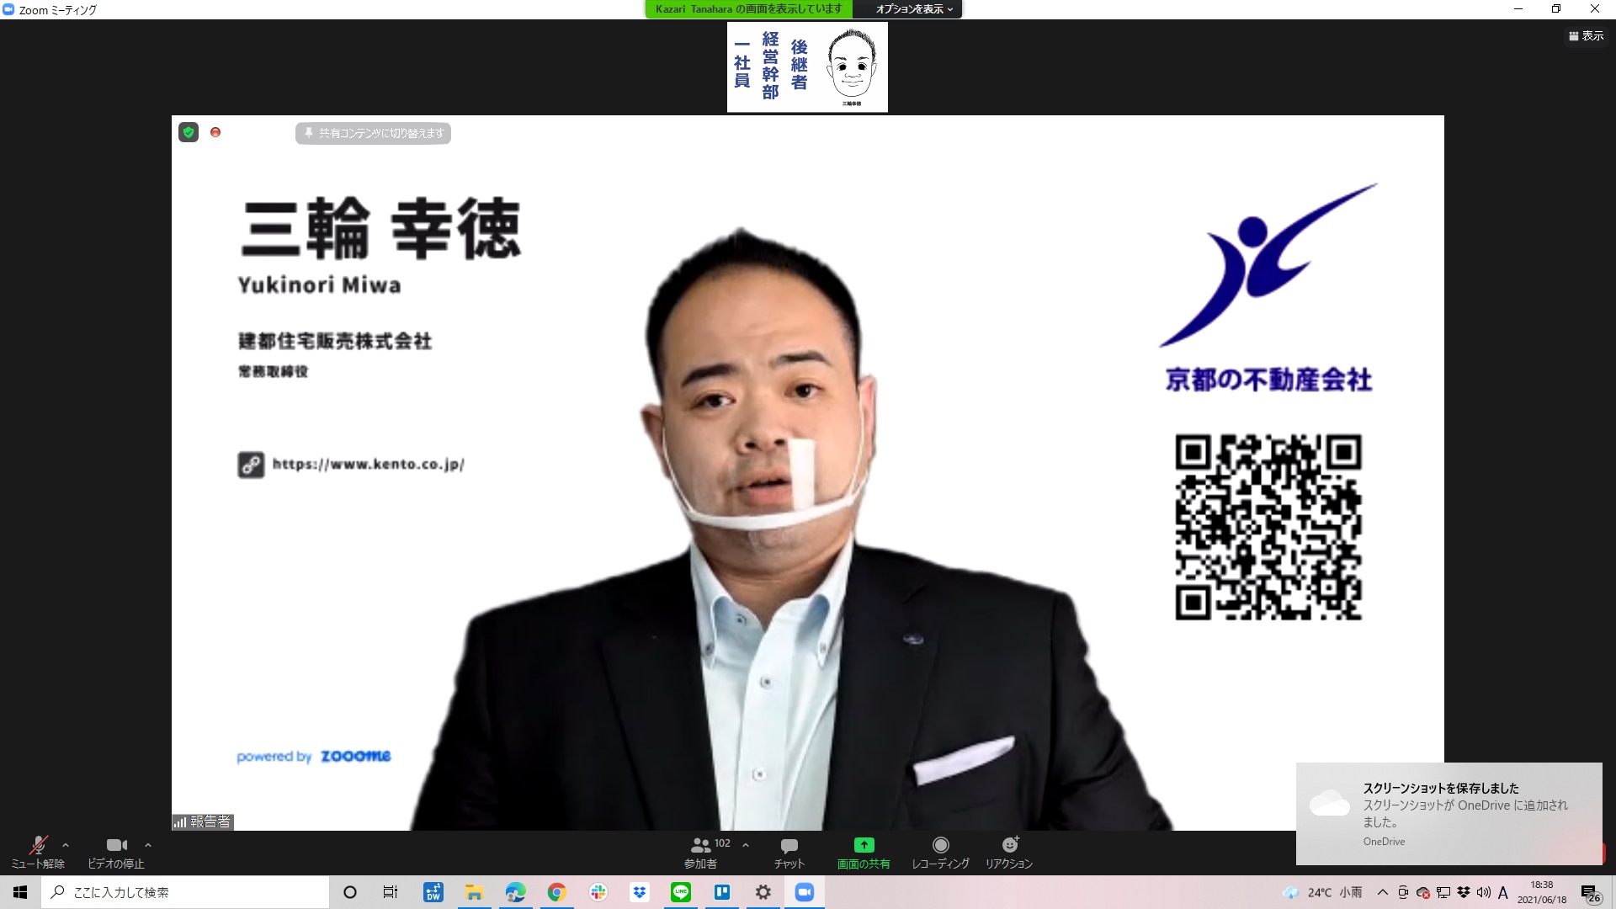Open the volume speaker tray icon

click(x=1484, y=892)
